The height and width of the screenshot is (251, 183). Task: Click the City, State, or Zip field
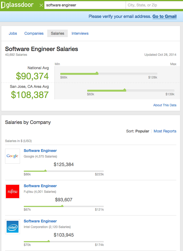[154, 5]
